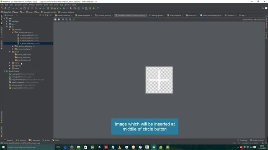
Task: Zoom in on the image preview
Action: coord(63,20)
